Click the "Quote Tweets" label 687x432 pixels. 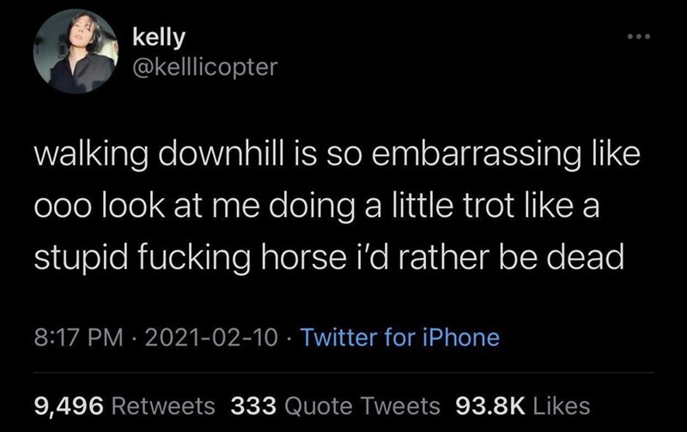tap(360, 404)
